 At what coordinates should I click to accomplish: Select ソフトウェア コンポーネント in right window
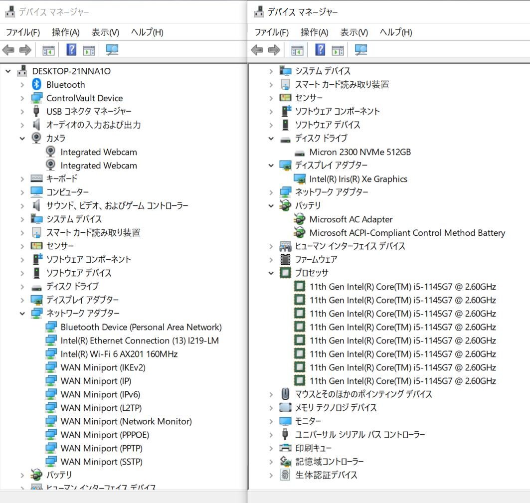pyautogui.click(x=338, y=111)
